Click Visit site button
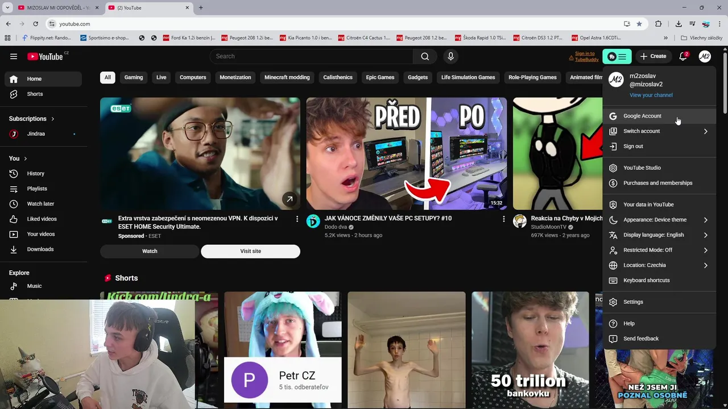This screenshot has width=728, height=409. coord(250,251)
